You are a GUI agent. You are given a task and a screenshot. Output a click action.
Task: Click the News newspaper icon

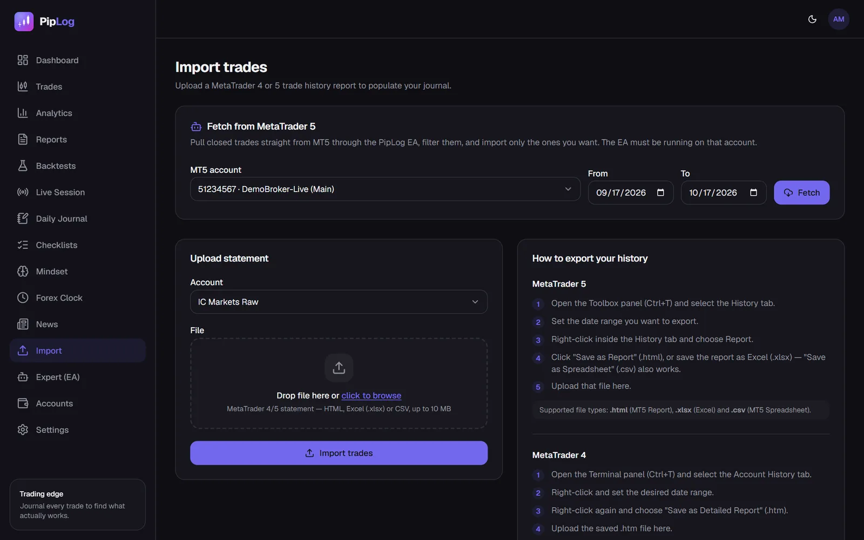pos(23,324)
